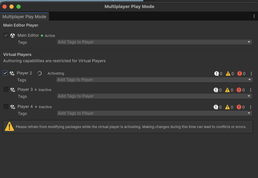Open Player 4 more options menu
Image resolution: width=258 pixels, height=178 pixels.
251,107
